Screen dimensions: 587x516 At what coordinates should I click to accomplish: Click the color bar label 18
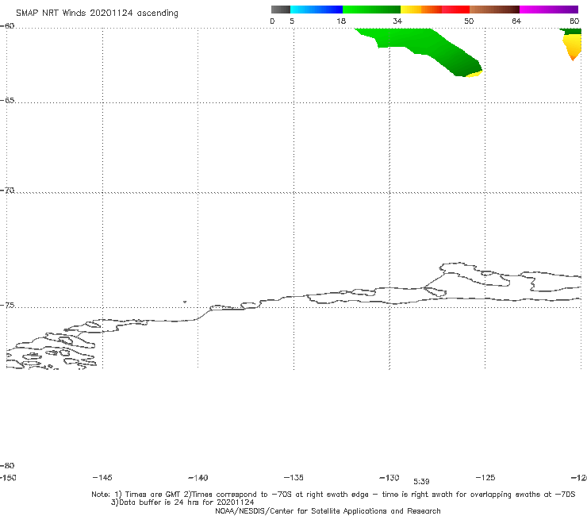[x=341, y=21]
